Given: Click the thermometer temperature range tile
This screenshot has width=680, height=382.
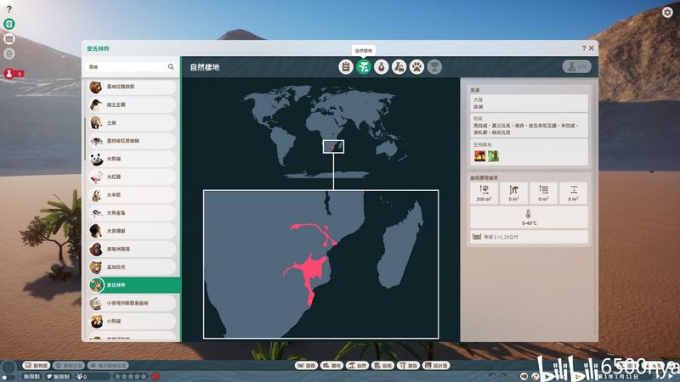Looking at the screenshot, I should point(529,217).
